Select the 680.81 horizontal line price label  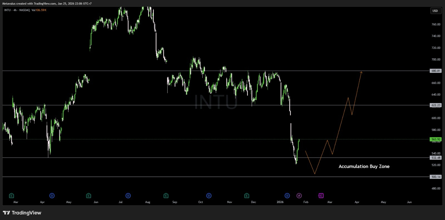click(436, 71)
